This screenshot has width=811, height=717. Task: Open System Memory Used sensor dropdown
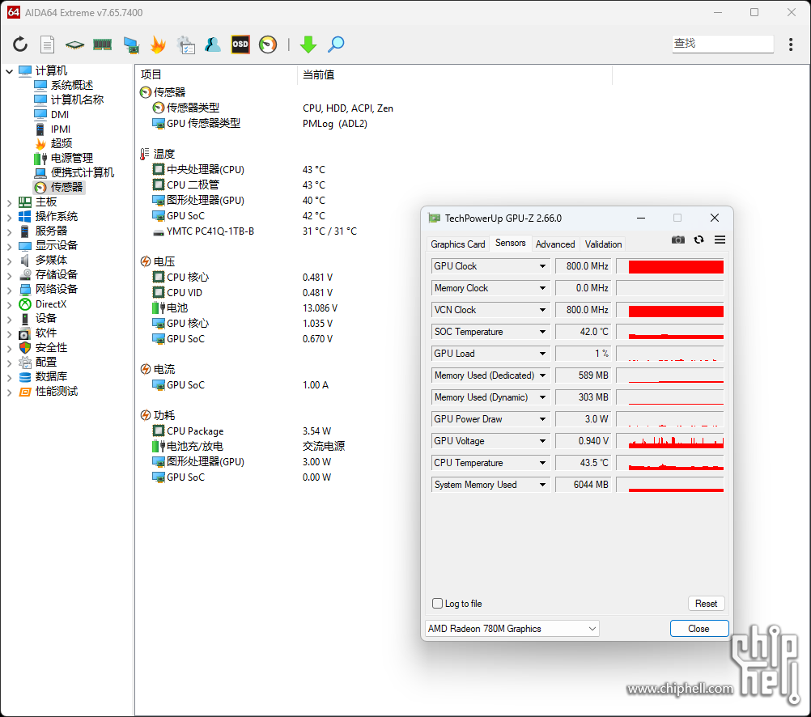click(x=542, y=485)
